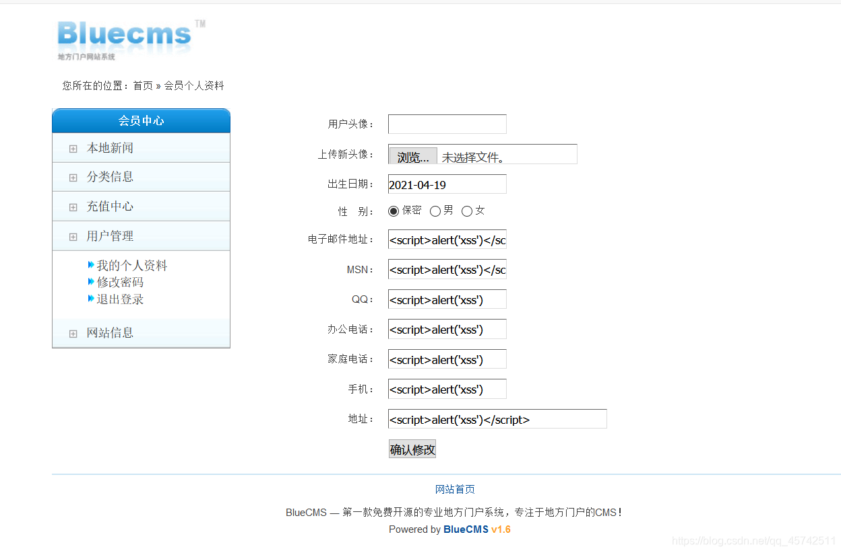
Task: Focus the 地址 input field
Action: (x=497, y=419)
